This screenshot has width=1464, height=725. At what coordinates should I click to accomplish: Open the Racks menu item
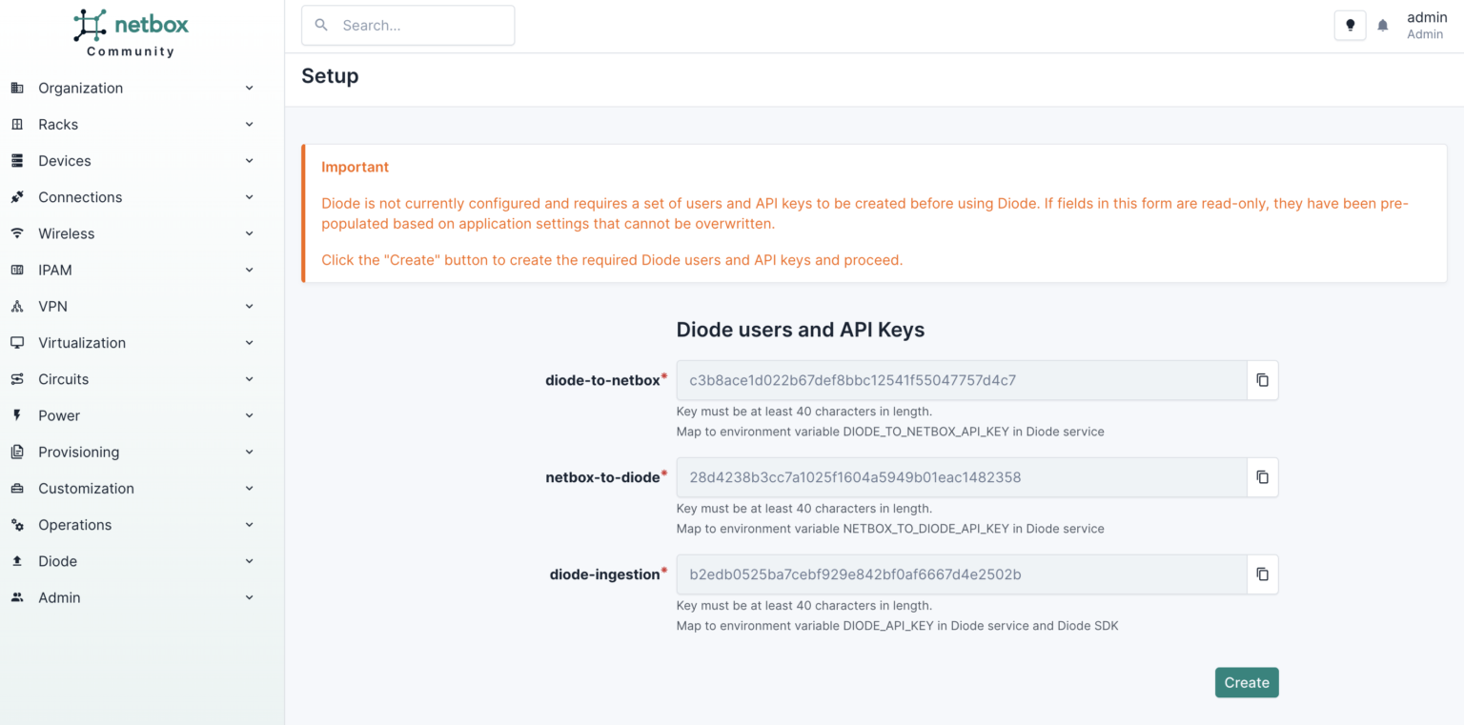click(x=57, y=124)
